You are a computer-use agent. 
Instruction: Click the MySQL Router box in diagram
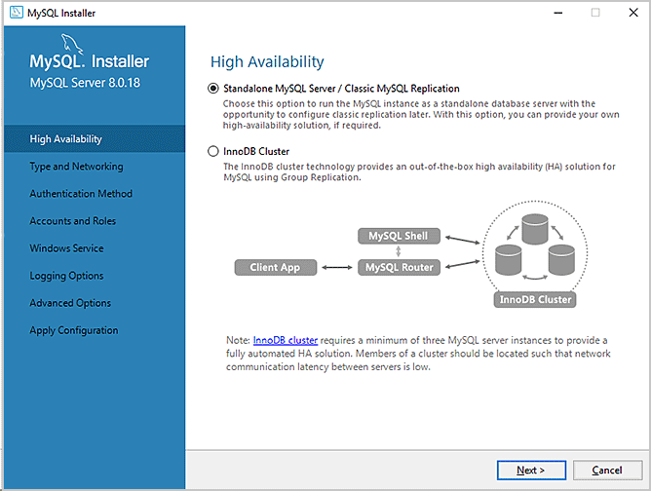[399, 267]
